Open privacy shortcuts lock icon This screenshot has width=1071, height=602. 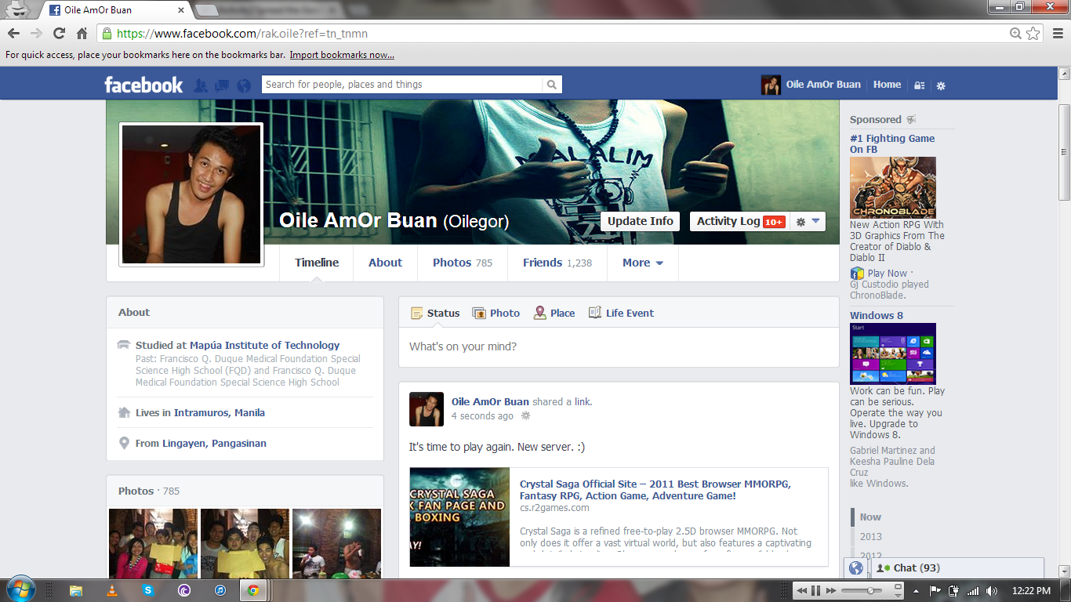pyautogui.click(x=920, y=85)
